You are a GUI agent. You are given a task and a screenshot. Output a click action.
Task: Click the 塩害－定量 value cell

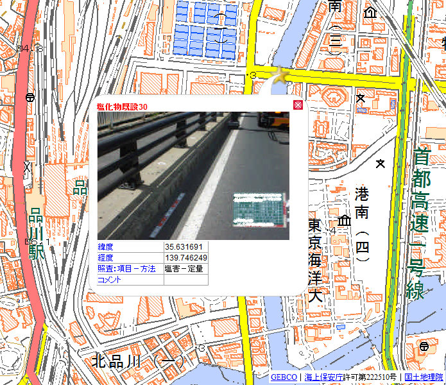point(186,269)
